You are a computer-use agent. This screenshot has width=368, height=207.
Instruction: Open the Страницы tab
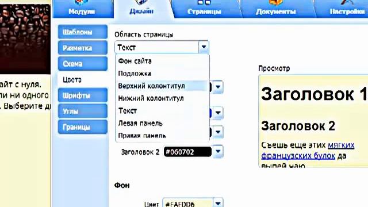tap(204, 9)
